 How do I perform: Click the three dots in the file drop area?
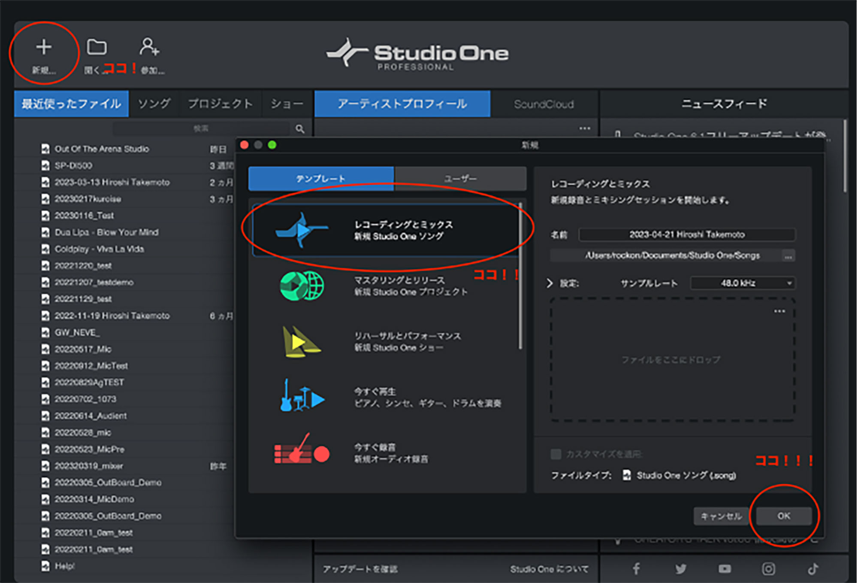click(x=779, y=311)
